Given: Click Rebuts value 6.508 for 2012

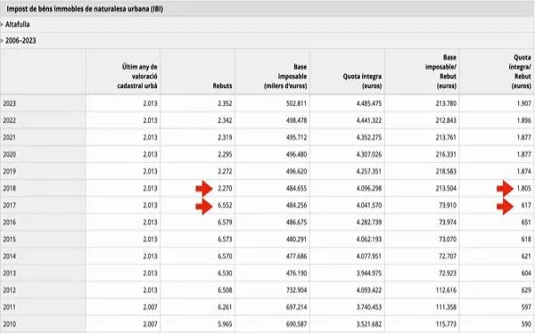Looking at the screenshot, I should click(225, 290).
